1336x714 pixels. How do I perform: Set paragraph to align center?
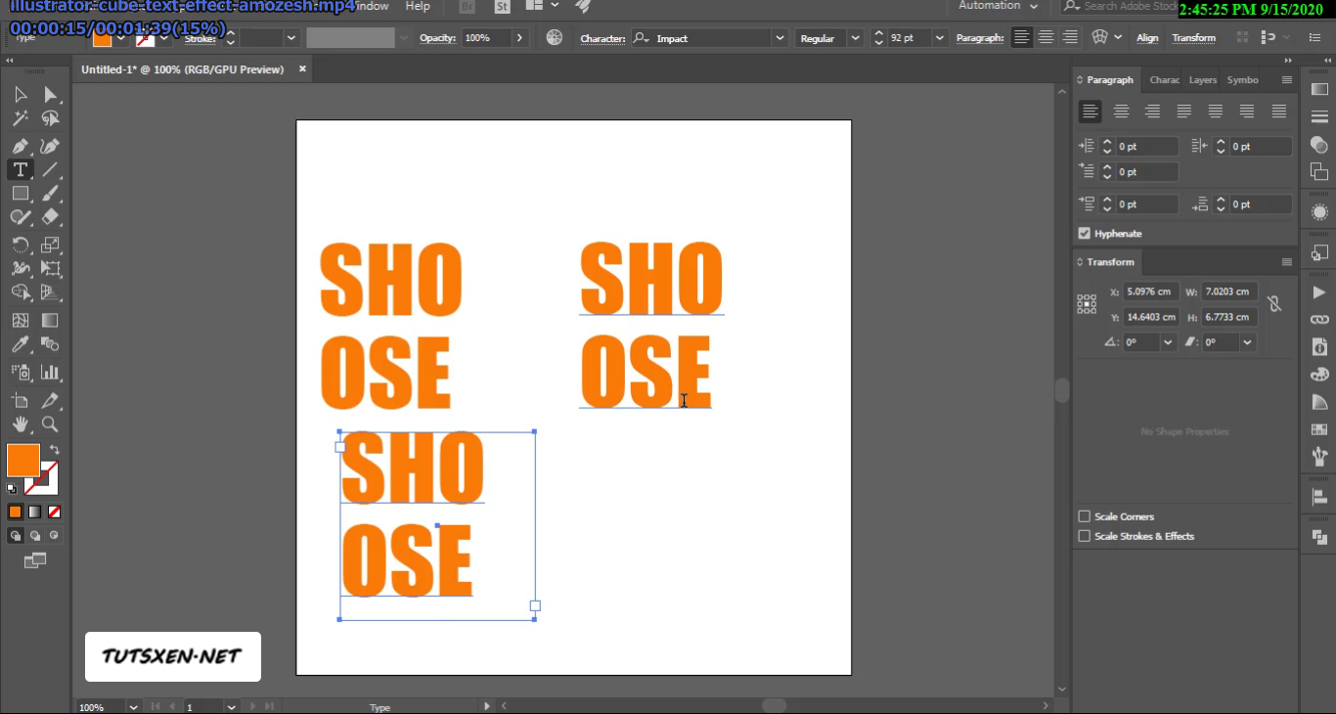click(1122, 112)
